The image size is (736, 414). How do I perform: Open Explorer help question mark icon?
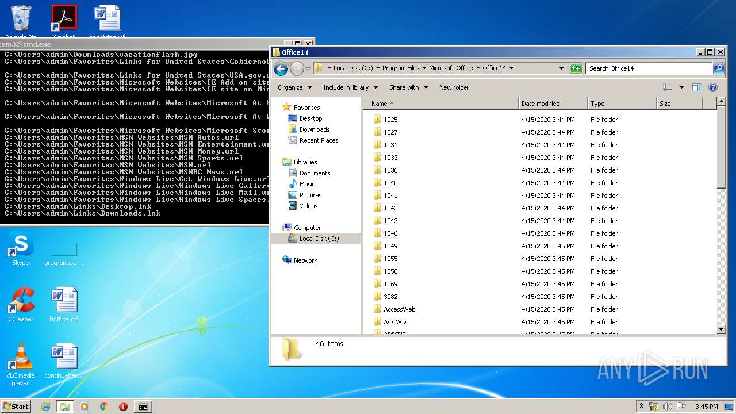click(x=713, y=87)
